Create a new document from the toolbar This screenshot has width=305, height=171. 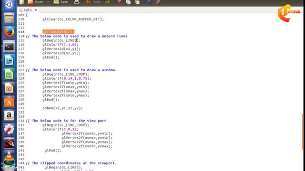pos(22,2)
